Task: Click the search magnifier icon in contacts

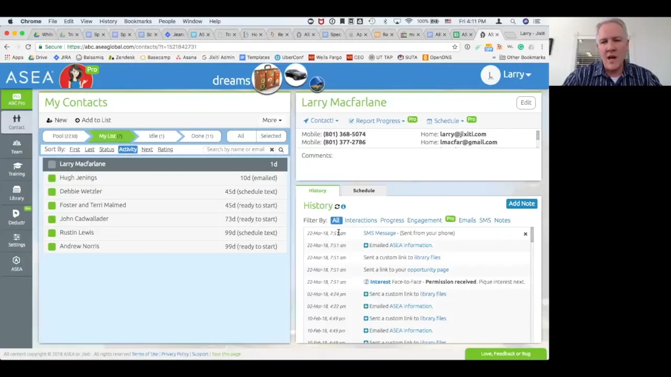Action: pyautogui.click(x=281, y=150)
